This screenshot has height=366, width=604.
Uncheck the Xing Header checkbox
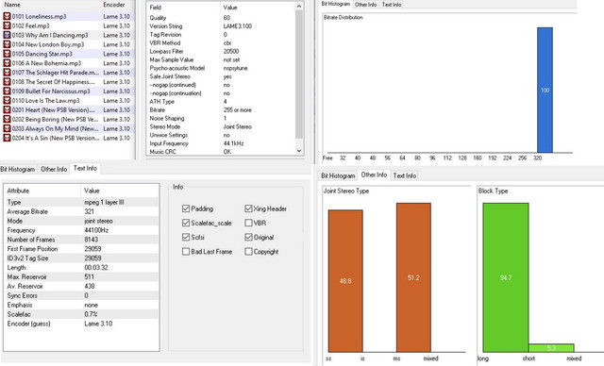[x=248, y=208]
